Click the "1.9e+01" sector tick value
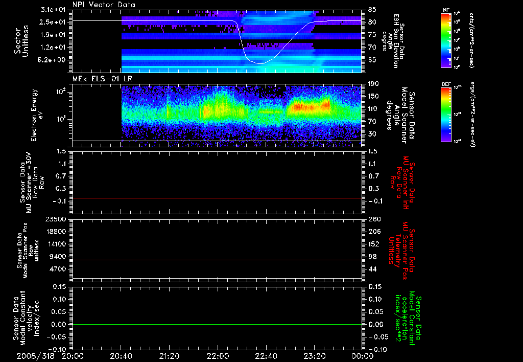The width and height of the screenshot is (523, 362). pos(53,35)
